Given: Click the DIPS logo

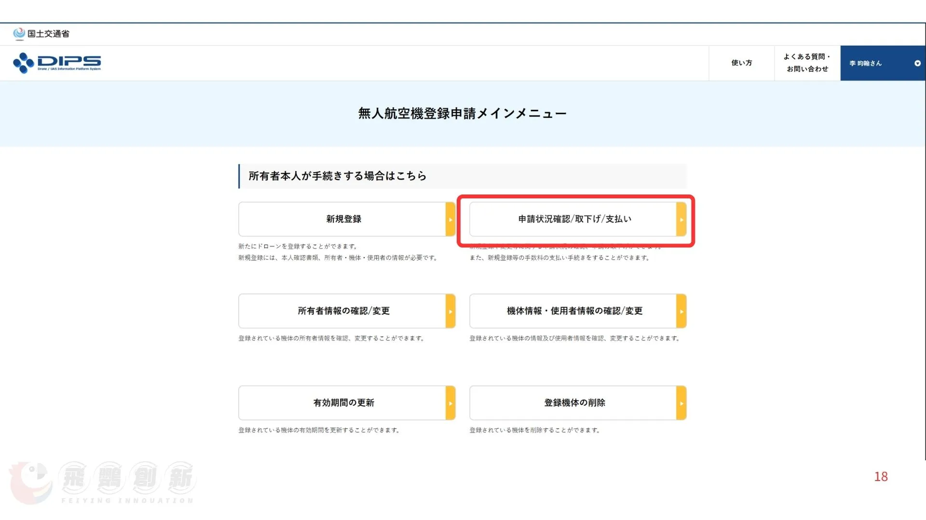Looking at the screenshot, I should pos(57,63).
